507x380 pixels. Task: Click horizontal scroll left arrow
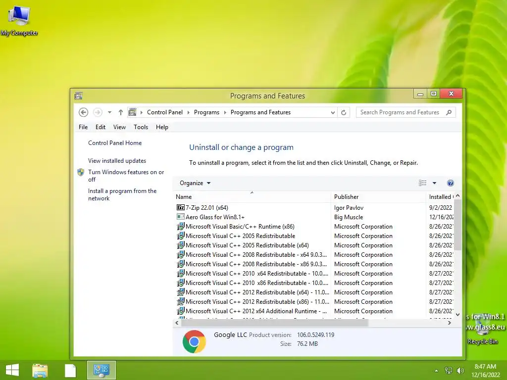pyautogui.click(x=177, y=323)
